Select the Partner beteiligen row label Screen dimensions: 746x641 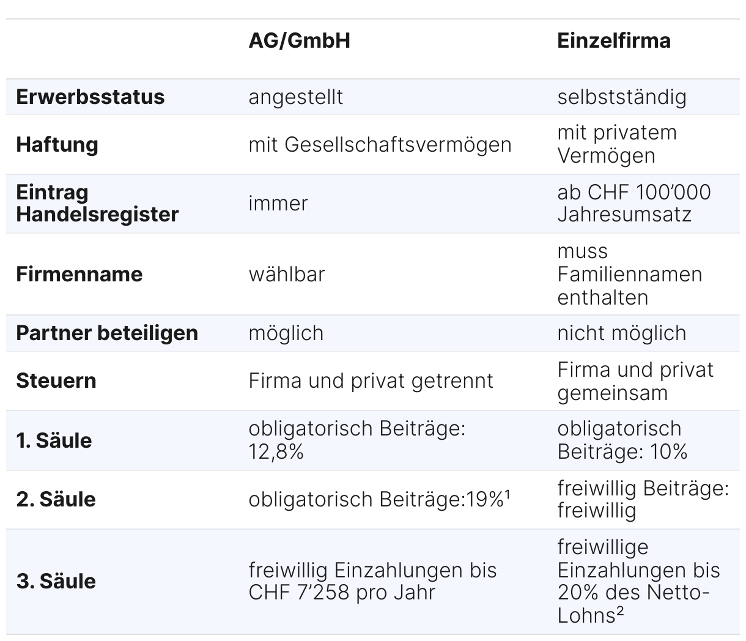click(107, 333)
